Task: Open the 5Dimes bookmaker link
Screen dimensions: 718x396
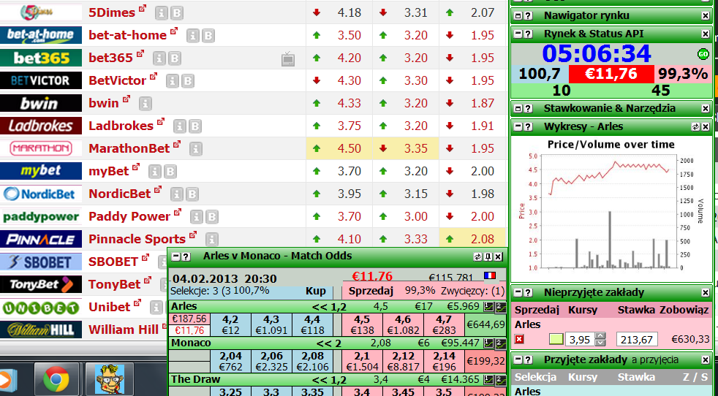Action: tap(112, 12)
